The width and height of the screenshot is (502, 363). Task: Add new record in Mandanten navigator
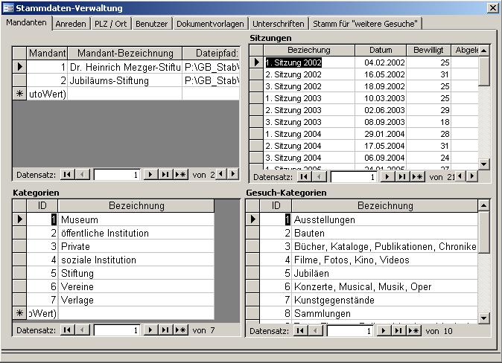[x=180, y=175]
